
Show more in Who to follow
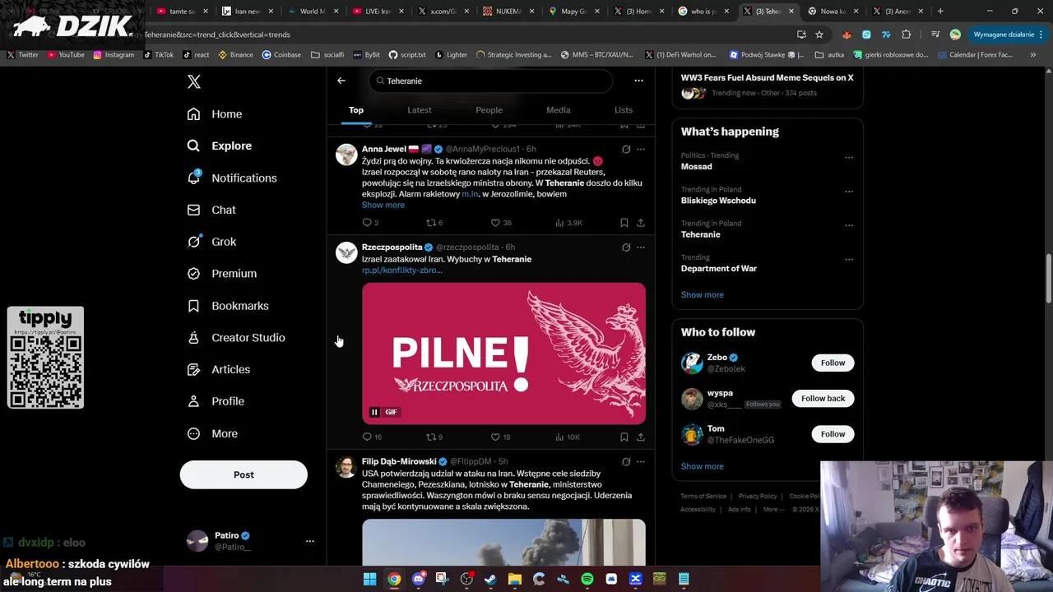[x=703, y=466]
